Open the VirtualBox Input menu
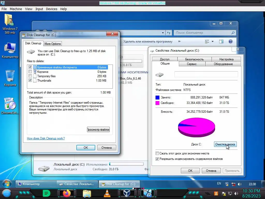 tap(39, 9)
